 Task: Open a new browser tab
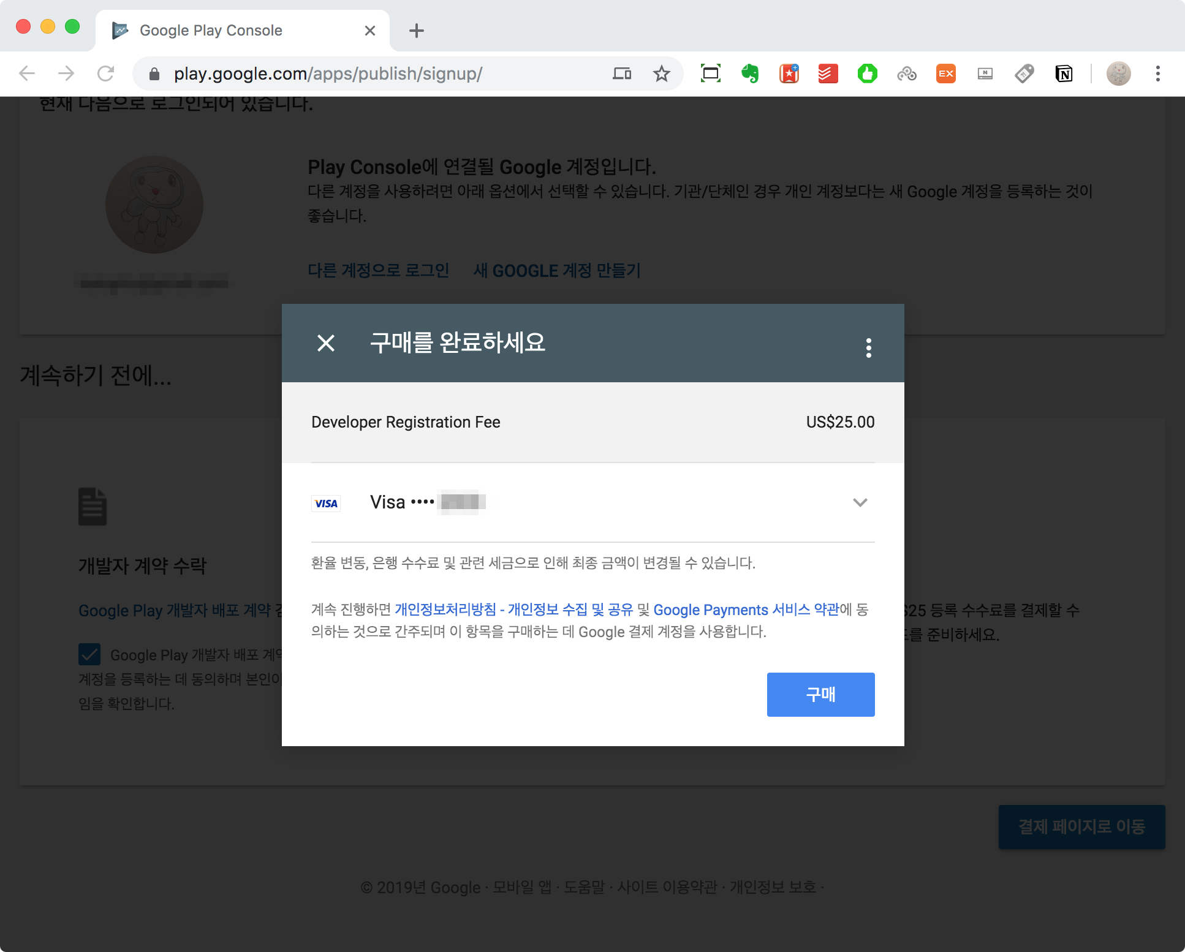417,31
